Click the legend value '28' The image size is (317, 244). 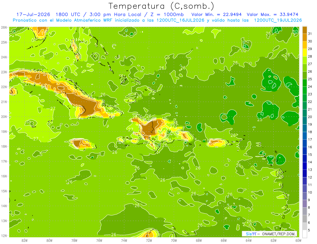[x=310, y=56]
